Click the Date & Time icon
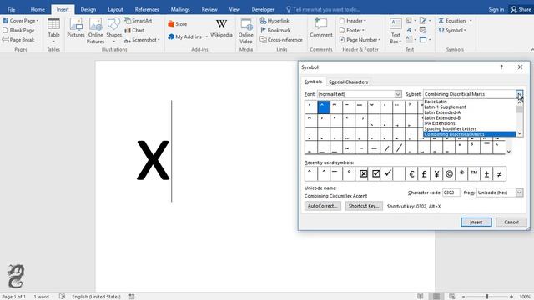The width and height of the screenshot is (534, 300). (423, 30)
